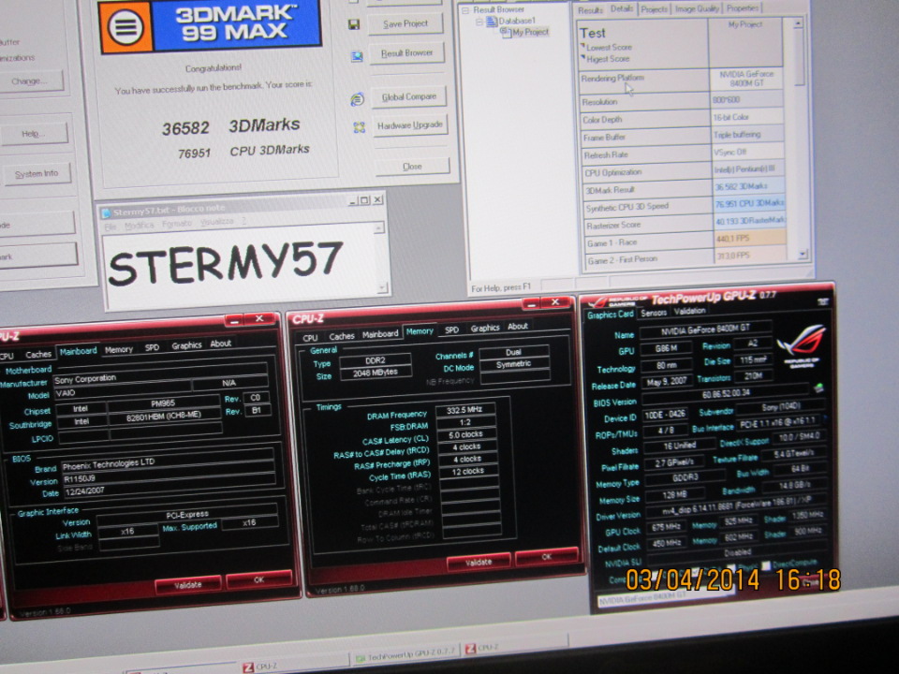Screen dimensions: 899x674
Task: Click the Rendering Platform row label
Action: tap(612, 78)
